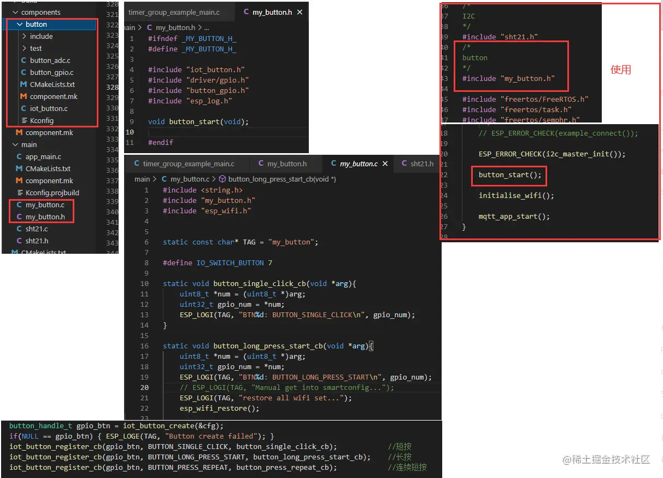The image size is (663, 478).
Task: Click the '#define IO_SWITCH_BUTTON 7' line
Action: point(218,263)
